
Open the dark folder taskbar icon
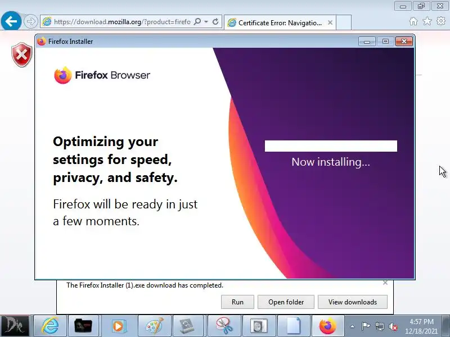(x=83, y=326)
